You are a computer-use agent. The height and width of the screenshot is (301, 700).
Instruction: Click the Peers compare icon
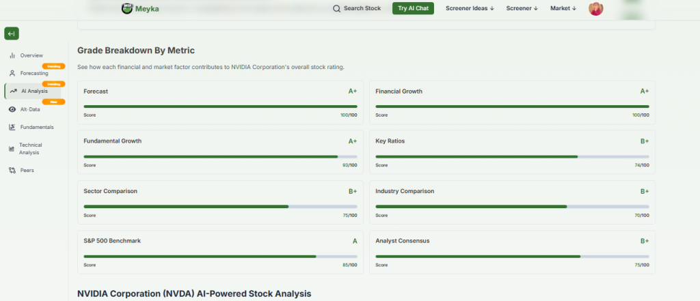[x=12, y=170]
